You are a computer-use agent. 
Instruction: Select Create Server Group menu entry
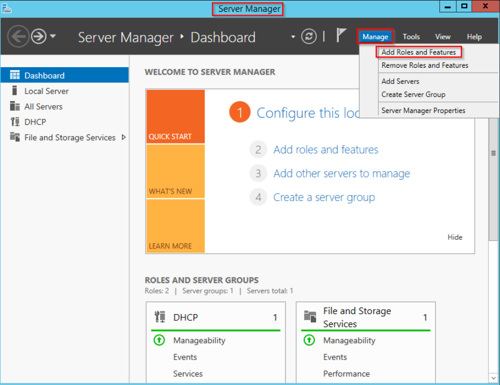(413, 95)
